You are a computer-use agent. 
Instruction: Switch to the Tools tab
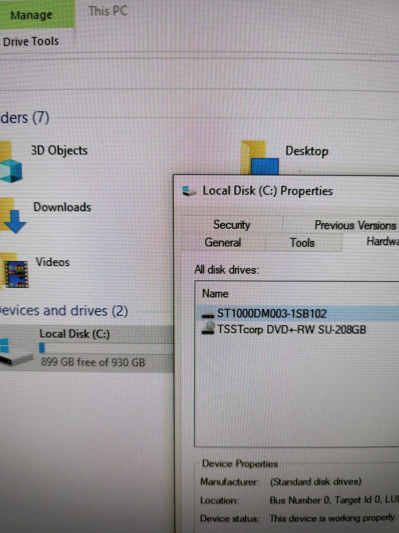[302, 243]
